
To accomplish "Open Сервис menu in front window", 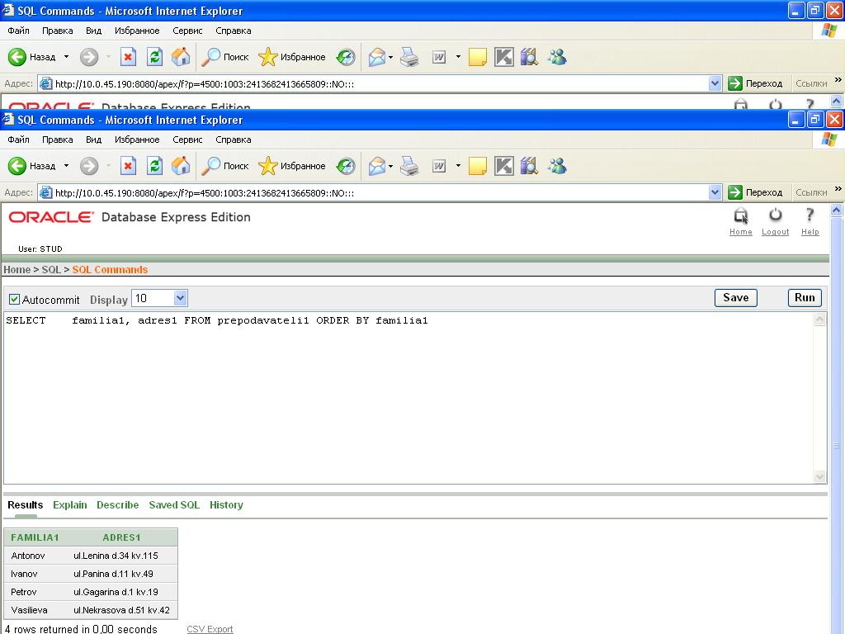I will (187, 140).
